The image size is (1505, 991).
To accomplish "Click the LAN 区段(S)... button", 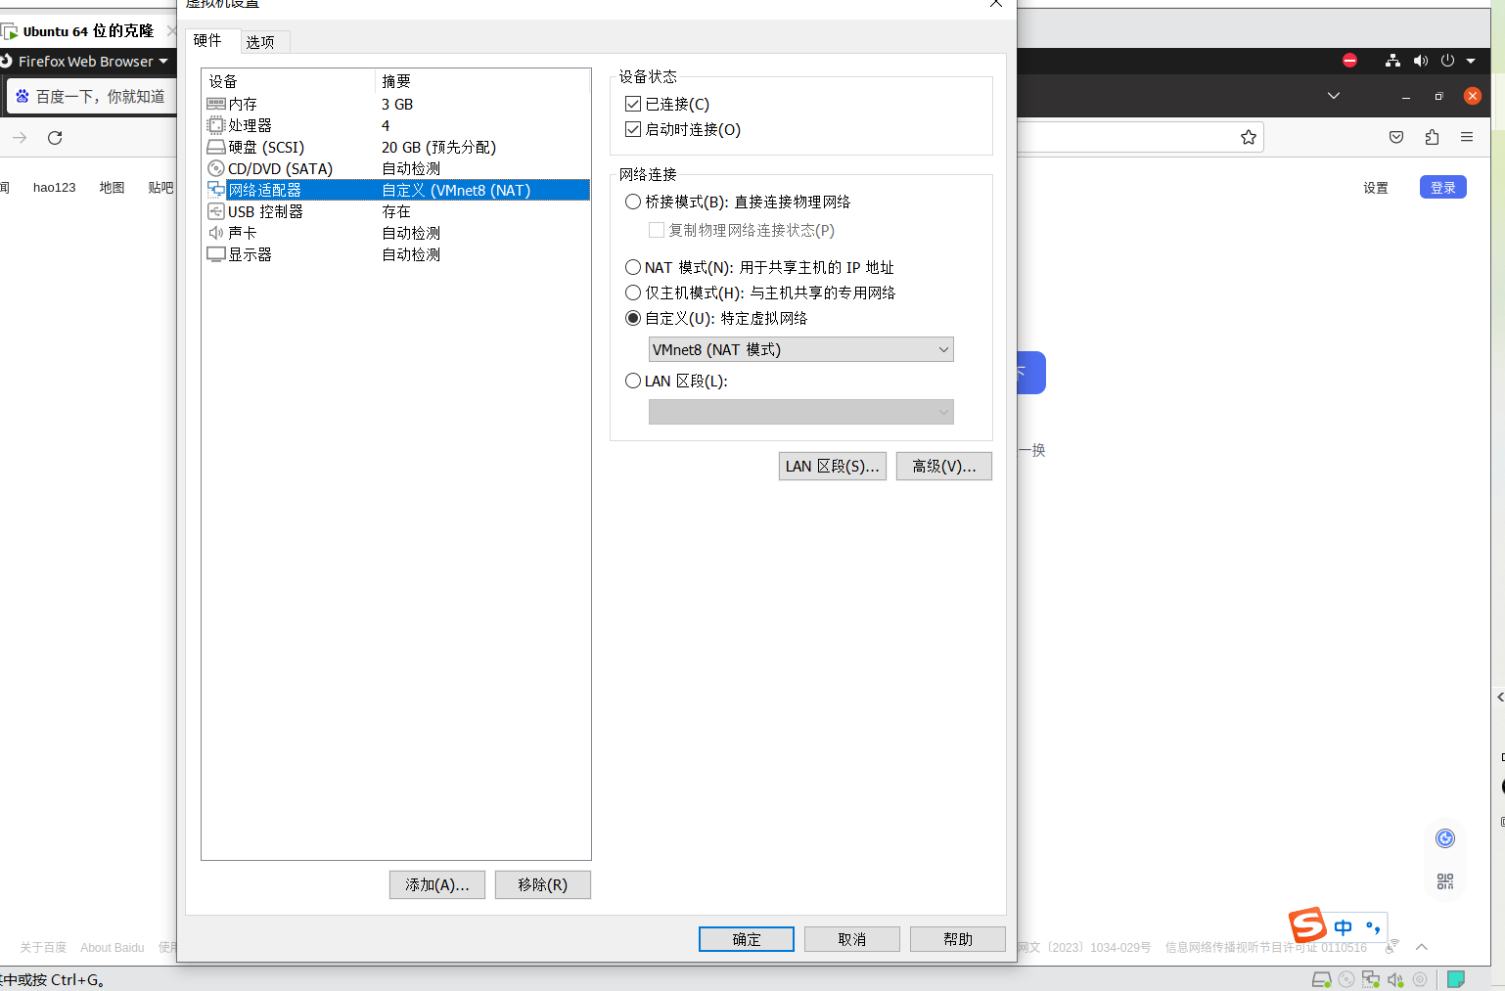I will tap(833, 466).
